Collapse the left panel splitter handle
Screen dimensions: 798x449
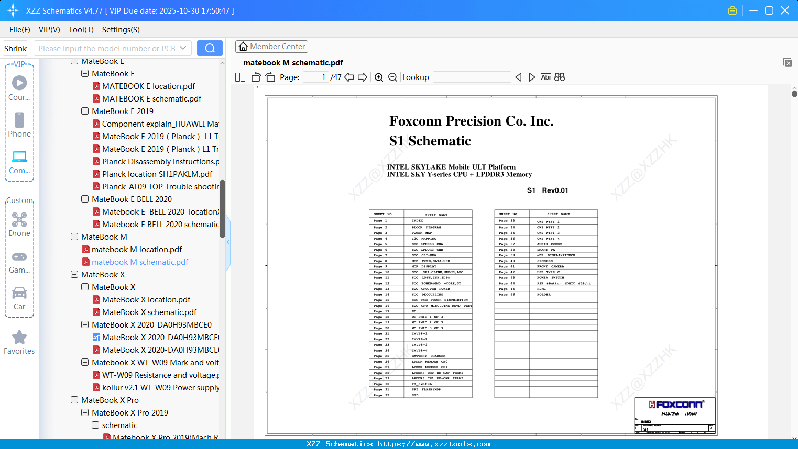click(228, 242)
